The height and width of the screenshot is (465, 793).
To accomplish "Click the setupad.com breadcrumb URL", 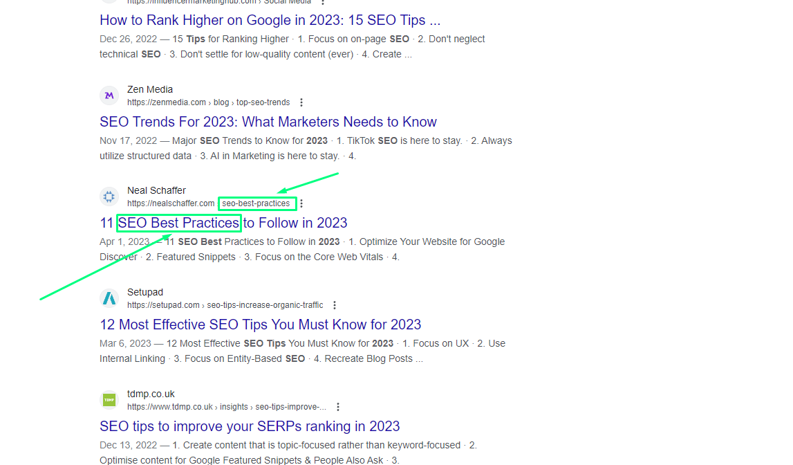I will click(225, 305).
